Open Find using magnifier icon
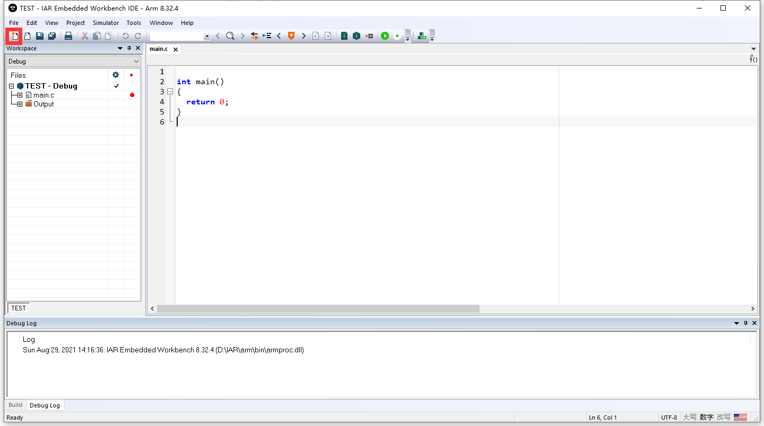Viewport: 764px width, 426px height. coord(230,36)
